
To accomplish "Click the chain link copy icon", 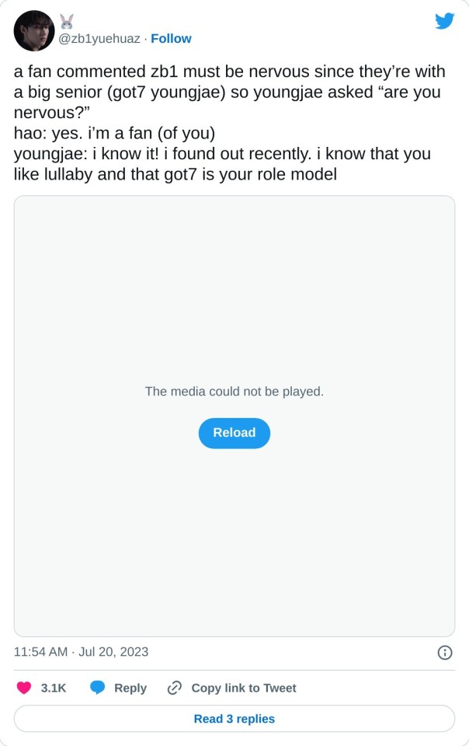I will (175, 688).
